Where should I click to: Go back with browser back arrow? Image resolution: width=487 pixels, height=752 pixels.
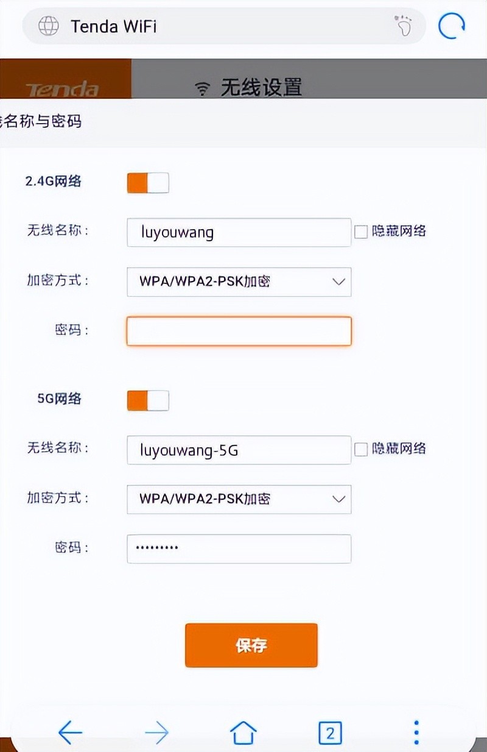coord(70,732)
